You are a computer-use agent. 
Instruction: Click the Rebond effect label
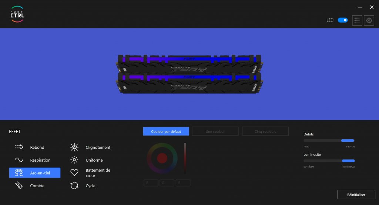point(37,147)
